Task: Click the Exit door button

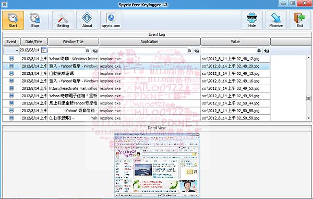Action: pyautogui.click(x=300, y=20)
